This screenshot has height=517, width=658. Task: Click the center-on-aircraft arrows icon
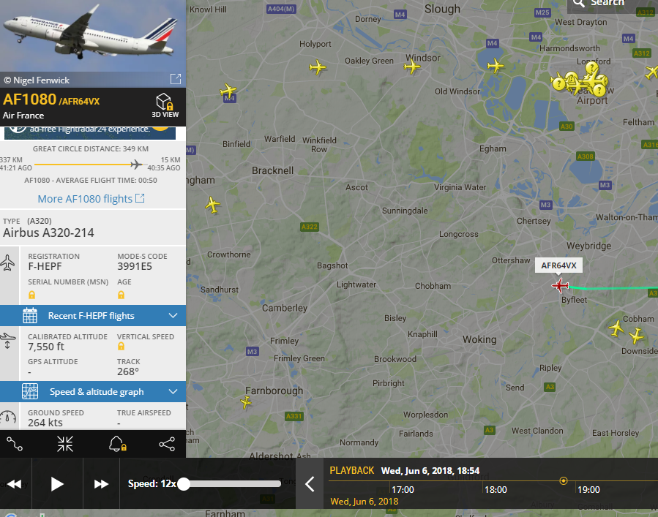pyautogui.click(x=65, y=444)
